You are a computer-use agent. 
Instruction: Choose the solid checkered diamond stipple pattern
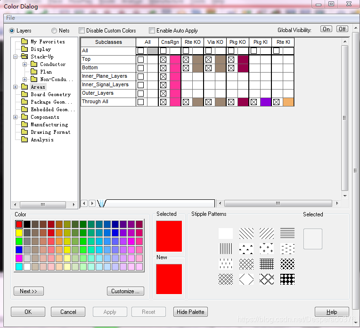pos(287,279)
